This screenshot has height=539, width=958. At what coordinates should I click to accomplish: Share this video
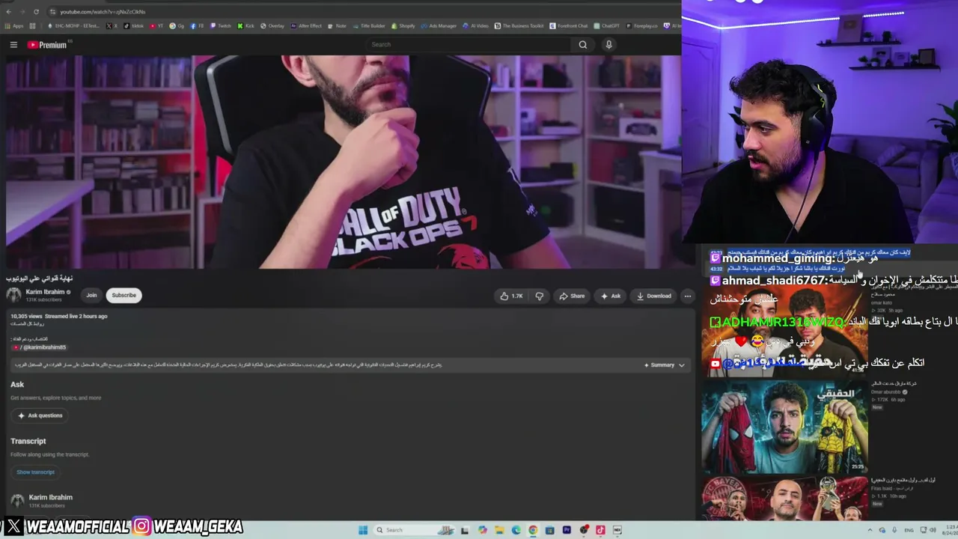pyautogui.click(x=572, y=296)
